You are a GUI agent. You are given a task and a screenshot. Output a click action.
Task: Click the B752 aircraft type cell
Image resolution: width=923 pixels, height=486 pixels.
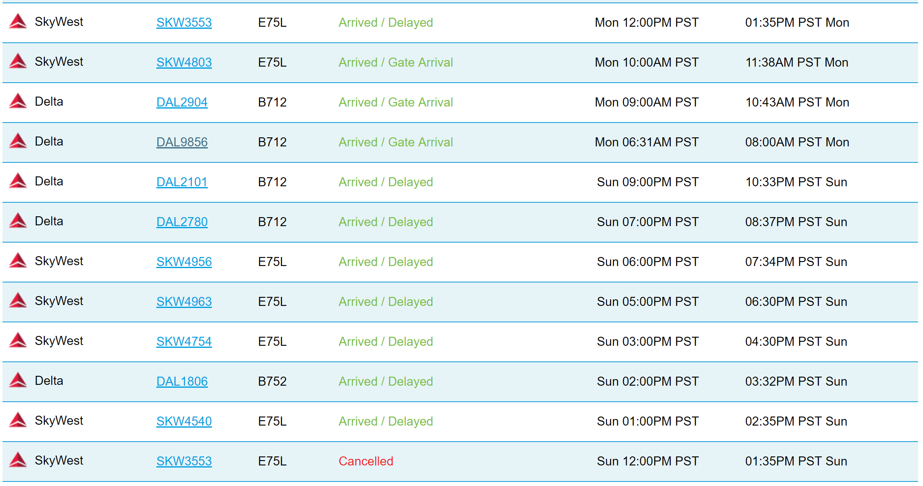[272, 382]
